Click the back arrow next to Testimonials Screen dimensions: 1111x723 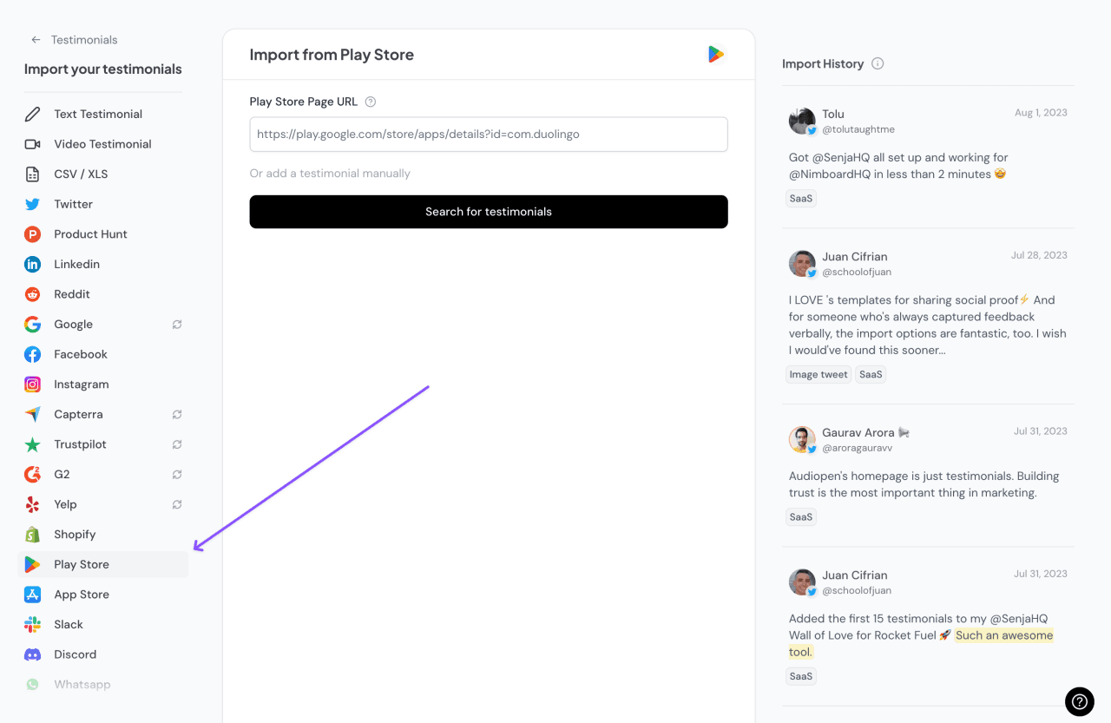click(x=36, y=40)
